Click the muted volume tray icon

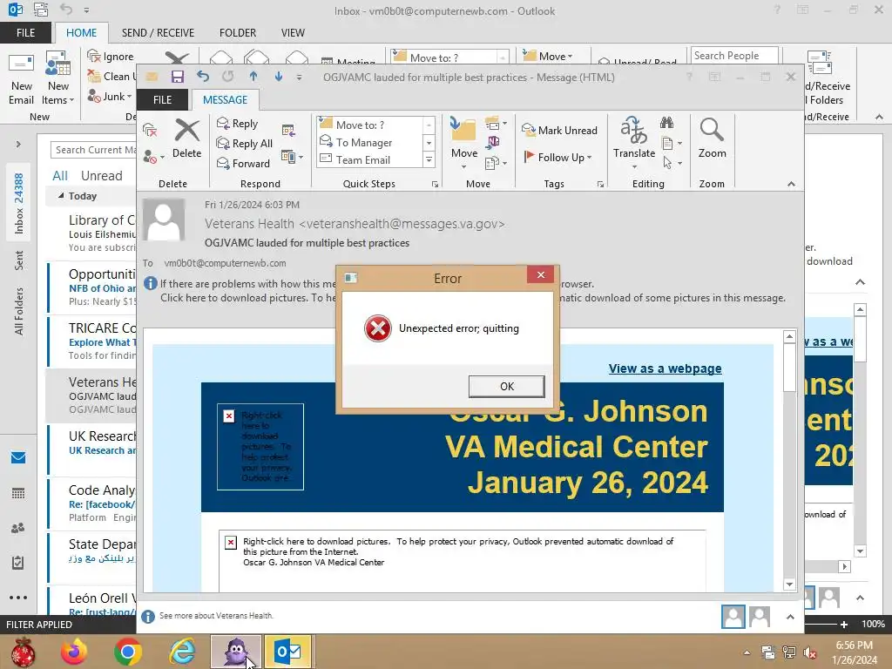point(809,652)
